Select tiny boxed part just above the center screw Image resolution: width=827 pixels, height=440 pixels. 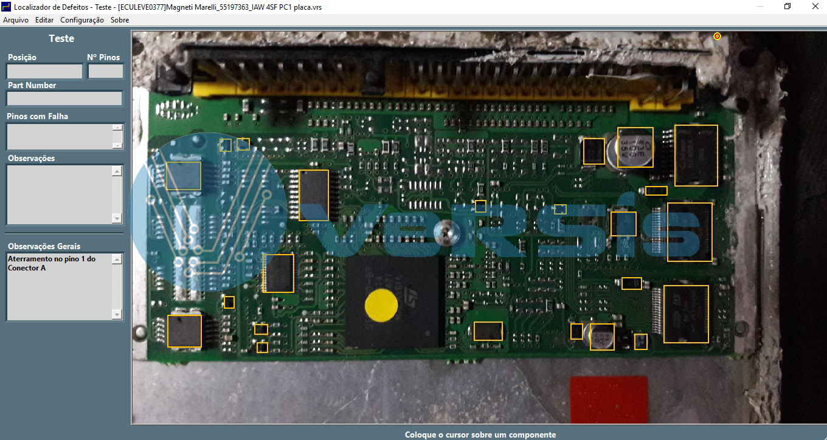point(480,206)
